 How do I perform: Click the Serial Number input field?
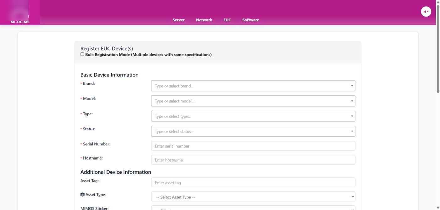tap(253, 146)
